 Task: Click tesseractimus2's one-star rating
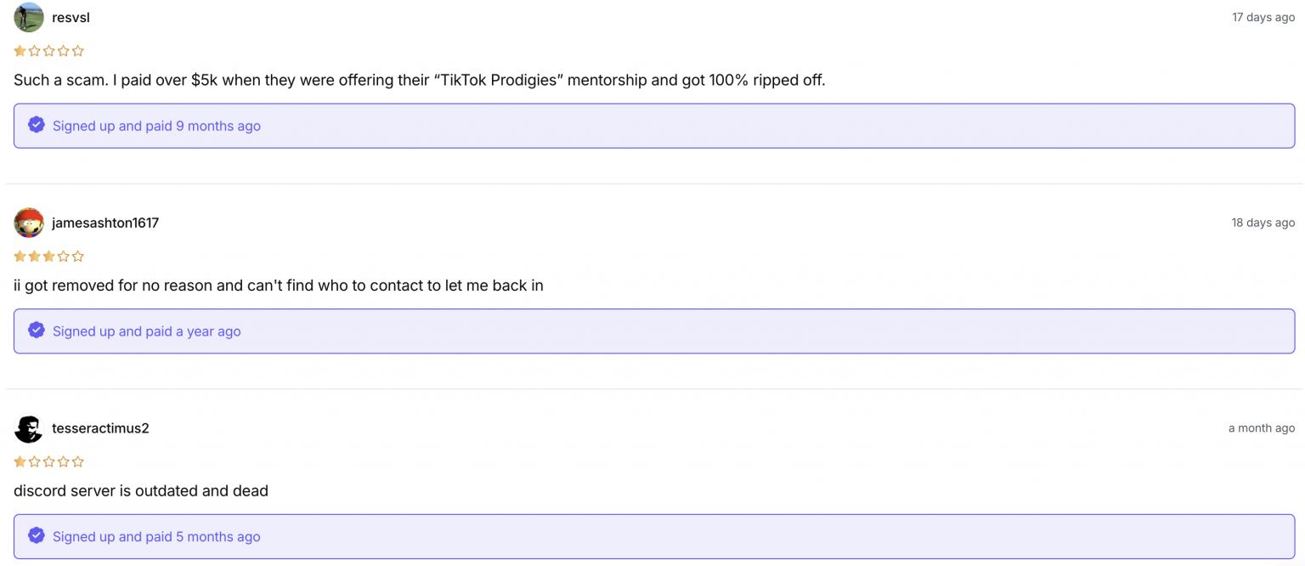tap(48, 462)
